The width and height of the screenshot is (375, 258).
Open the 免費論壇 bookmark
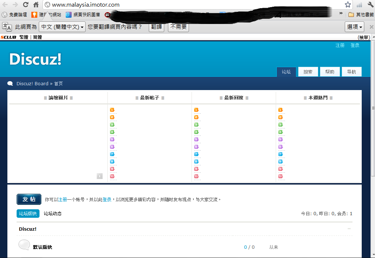click(x=14, y=15)
